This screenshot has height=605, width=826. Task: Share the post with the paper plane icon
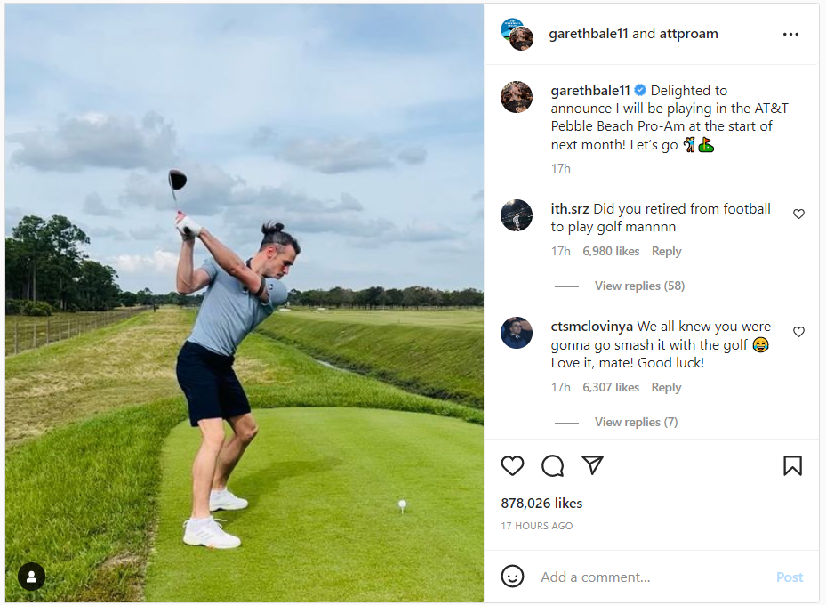593,465
